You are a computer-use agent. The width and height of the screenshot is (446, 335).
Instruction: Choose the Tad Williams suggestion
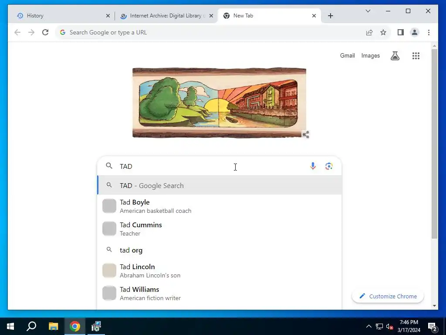[220, 294]
